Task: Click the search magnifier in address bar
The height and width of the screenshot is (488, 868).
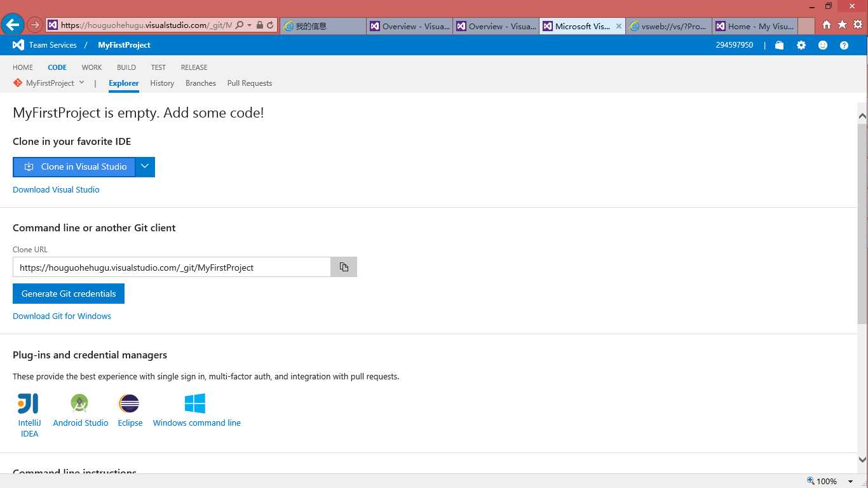Action: (x=240, y=25)
